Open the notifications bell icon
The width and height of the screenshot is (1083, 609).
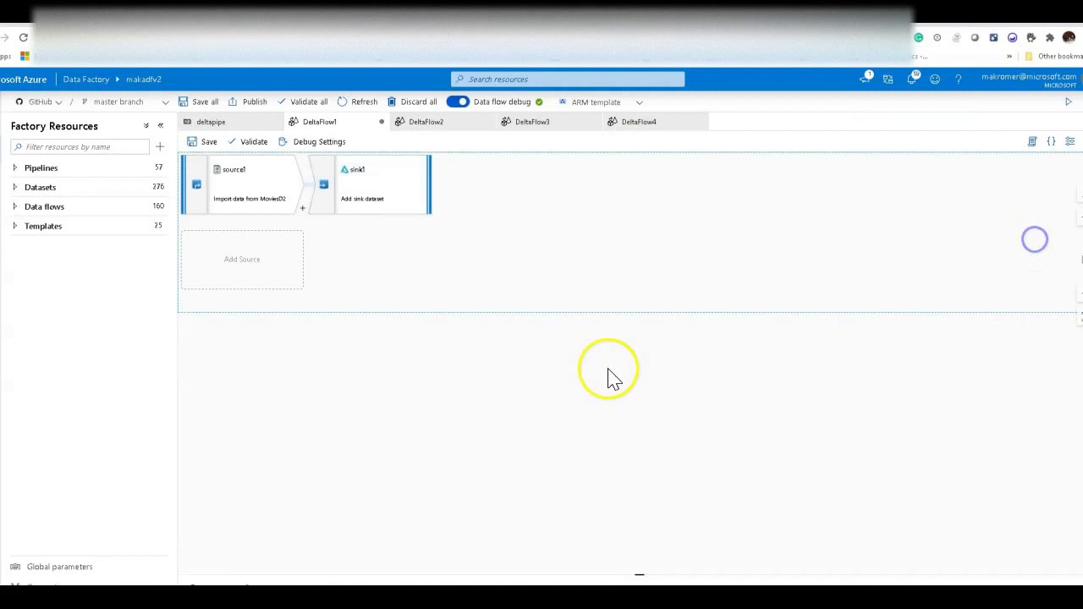click(x=912, y=79)
